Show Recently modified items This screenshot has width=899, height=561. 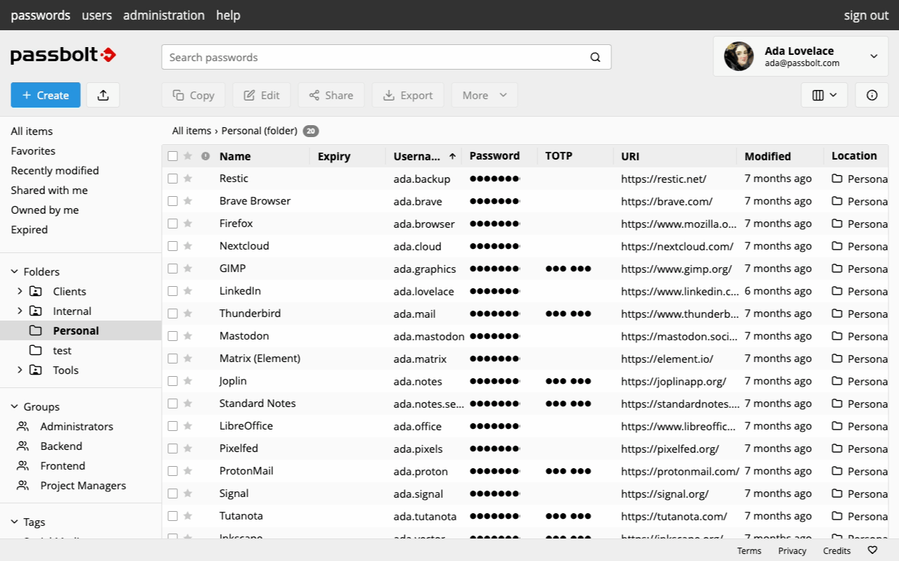(55, 170)
